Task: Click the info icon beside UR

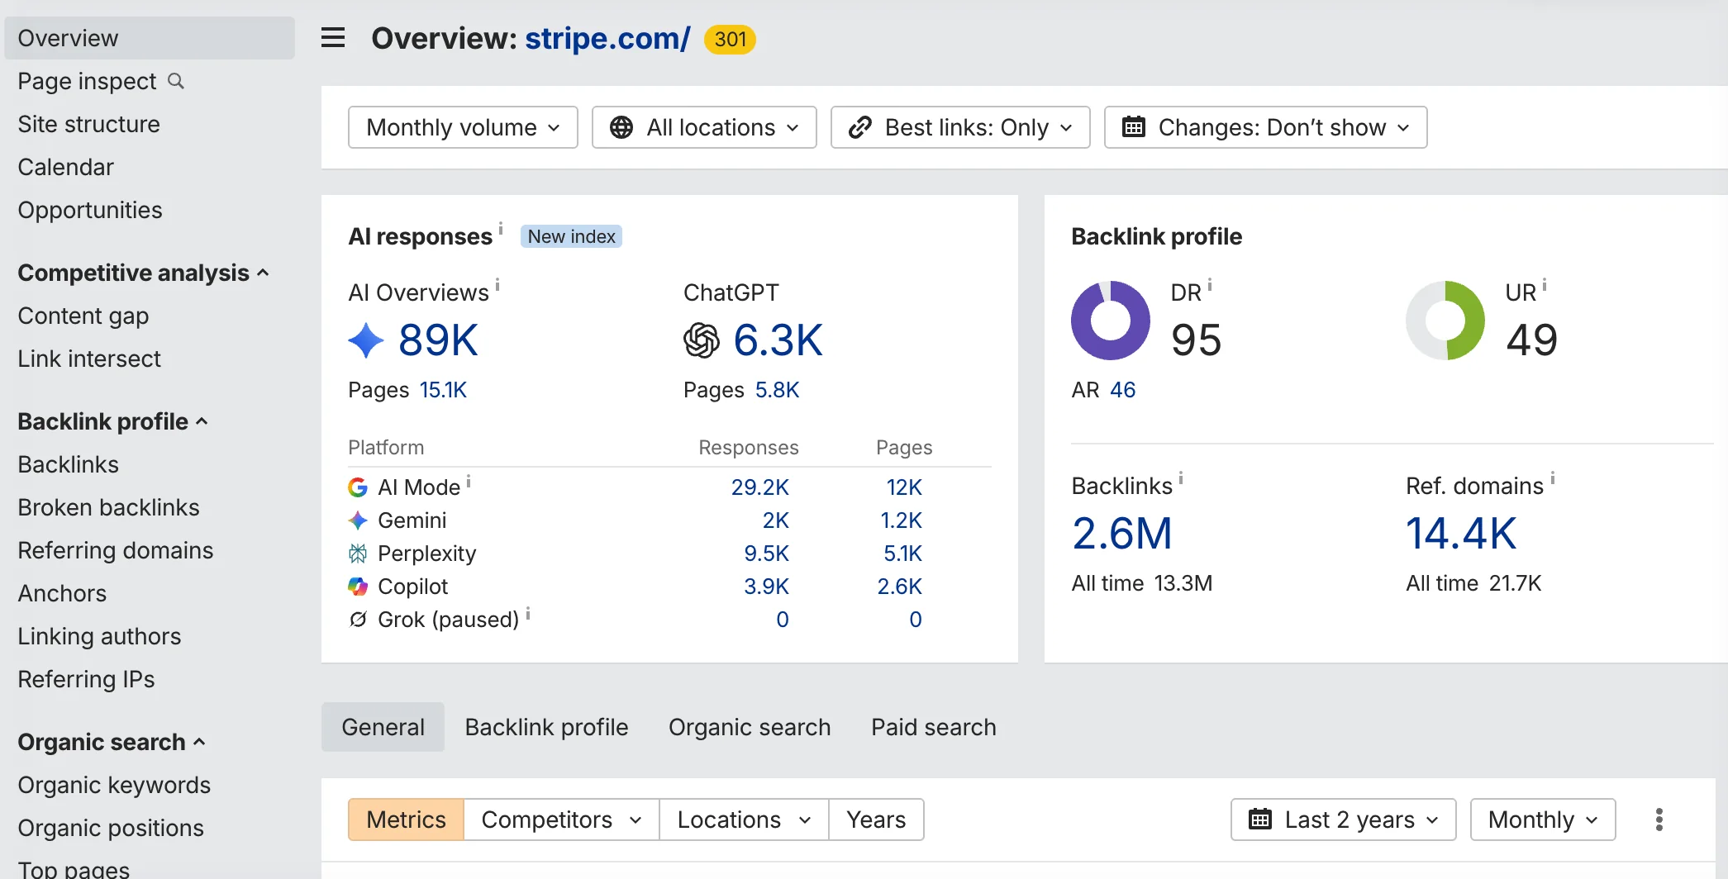Action: click(x=1545, y=285)
